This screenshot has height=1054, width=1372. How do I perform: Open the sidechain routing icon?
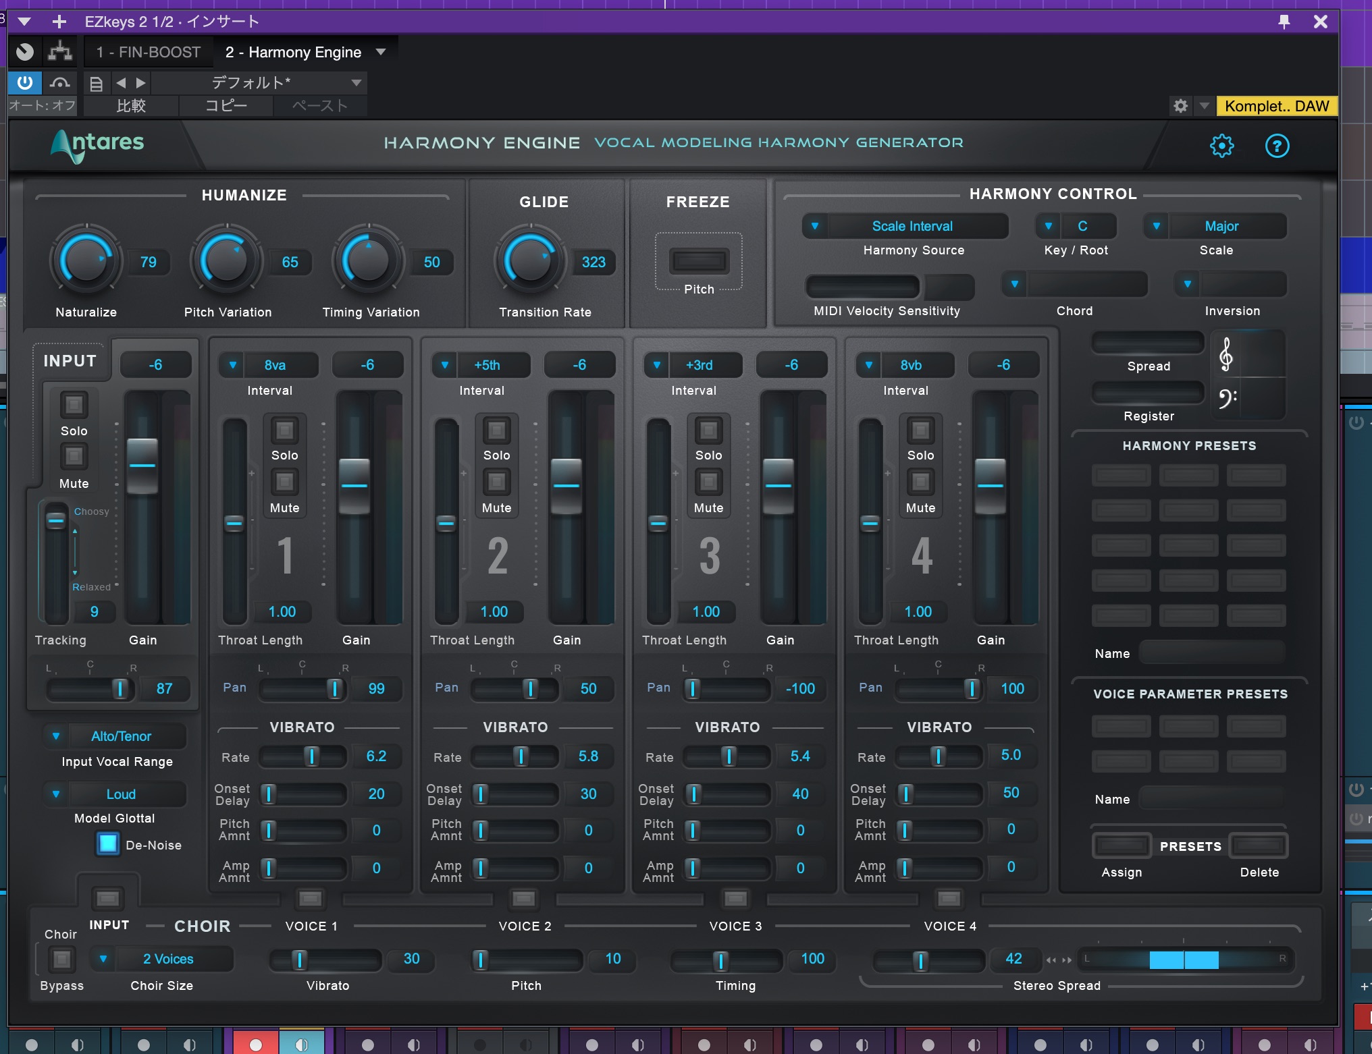60,51
